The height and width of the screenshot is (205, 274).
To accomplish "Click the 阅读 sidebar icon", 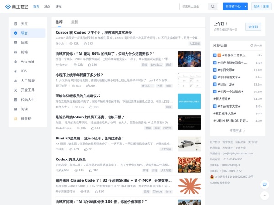I will [x=16, y=109].
